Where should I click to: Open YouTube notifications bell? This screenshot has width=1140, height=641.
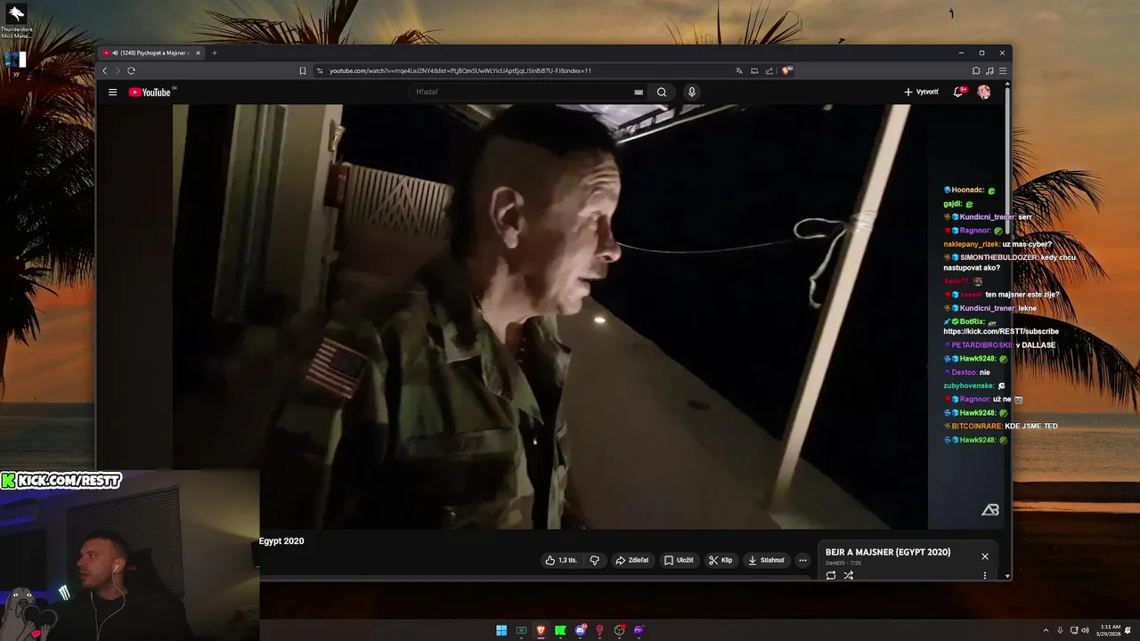959,92
